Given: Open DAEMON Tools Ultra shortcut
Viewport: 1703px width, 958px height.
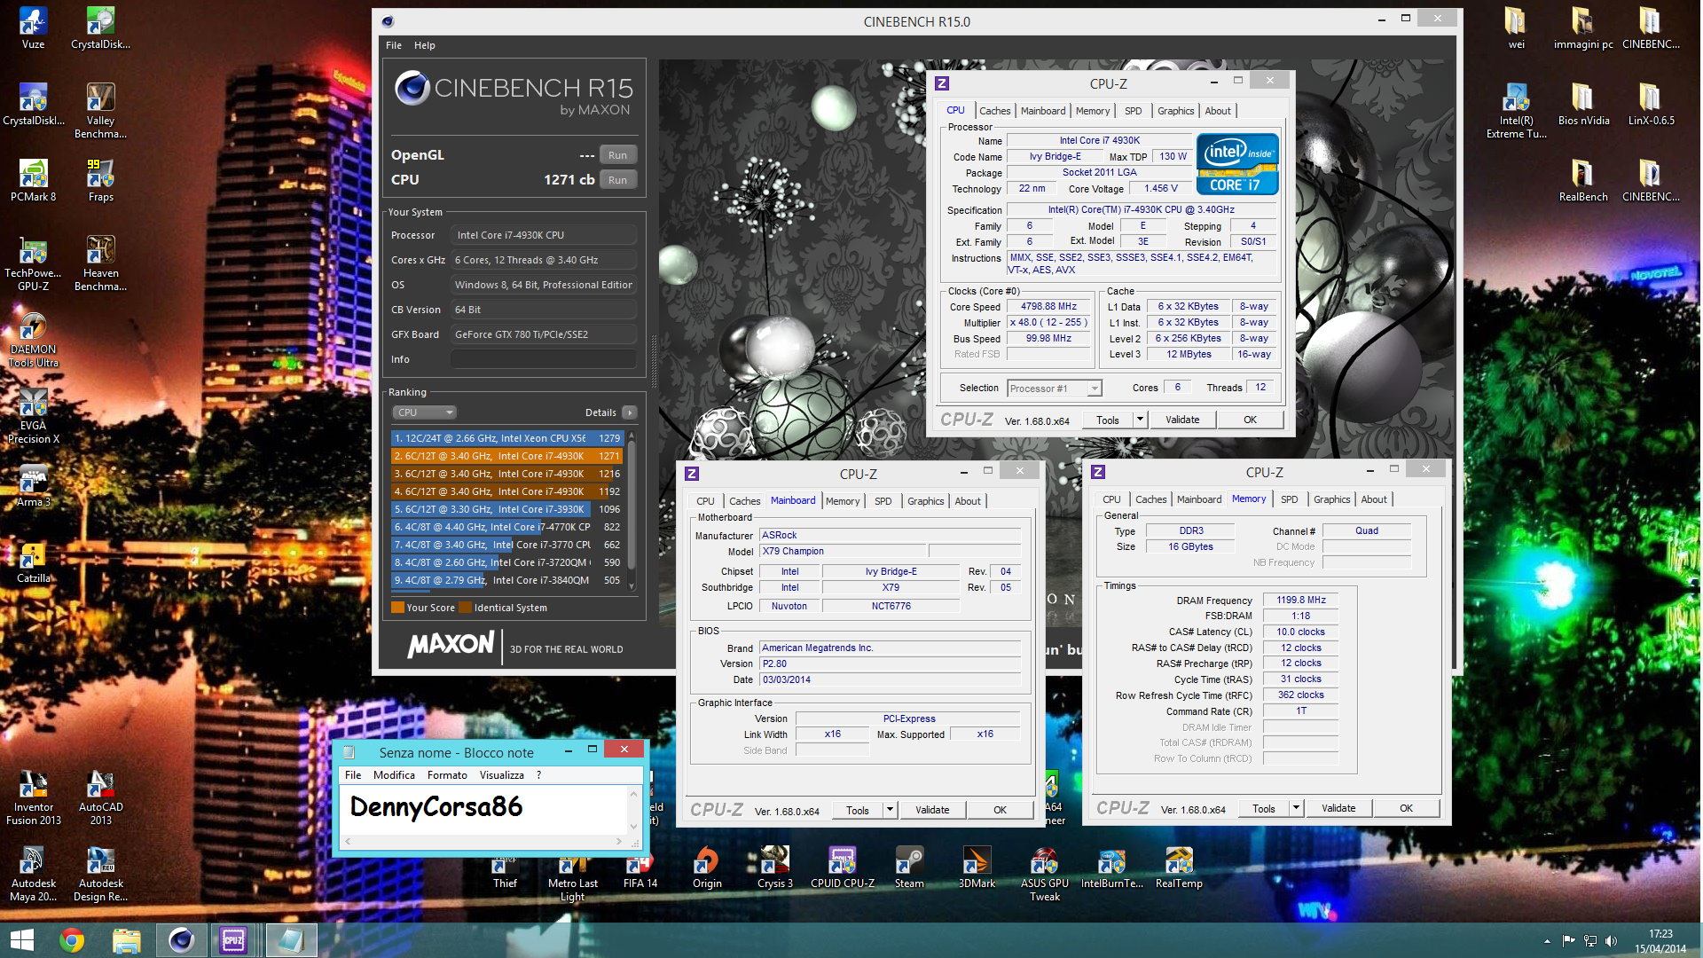Looking at the screenshot, I should point(33,340).
